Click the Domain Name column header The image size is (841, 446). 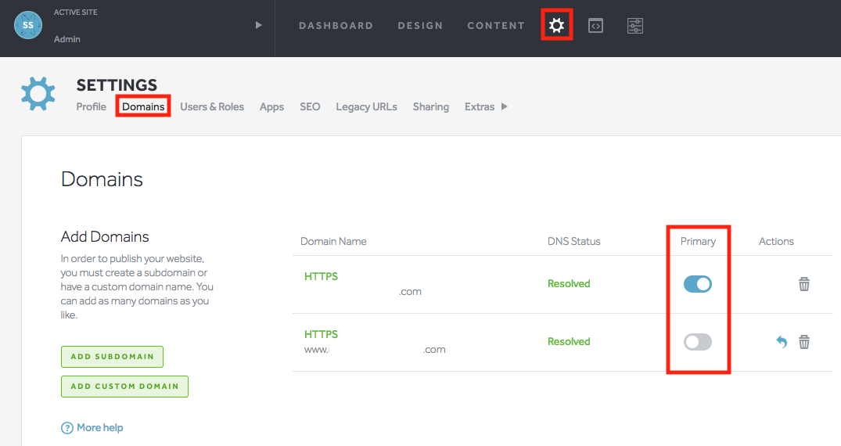pos(333,242)
